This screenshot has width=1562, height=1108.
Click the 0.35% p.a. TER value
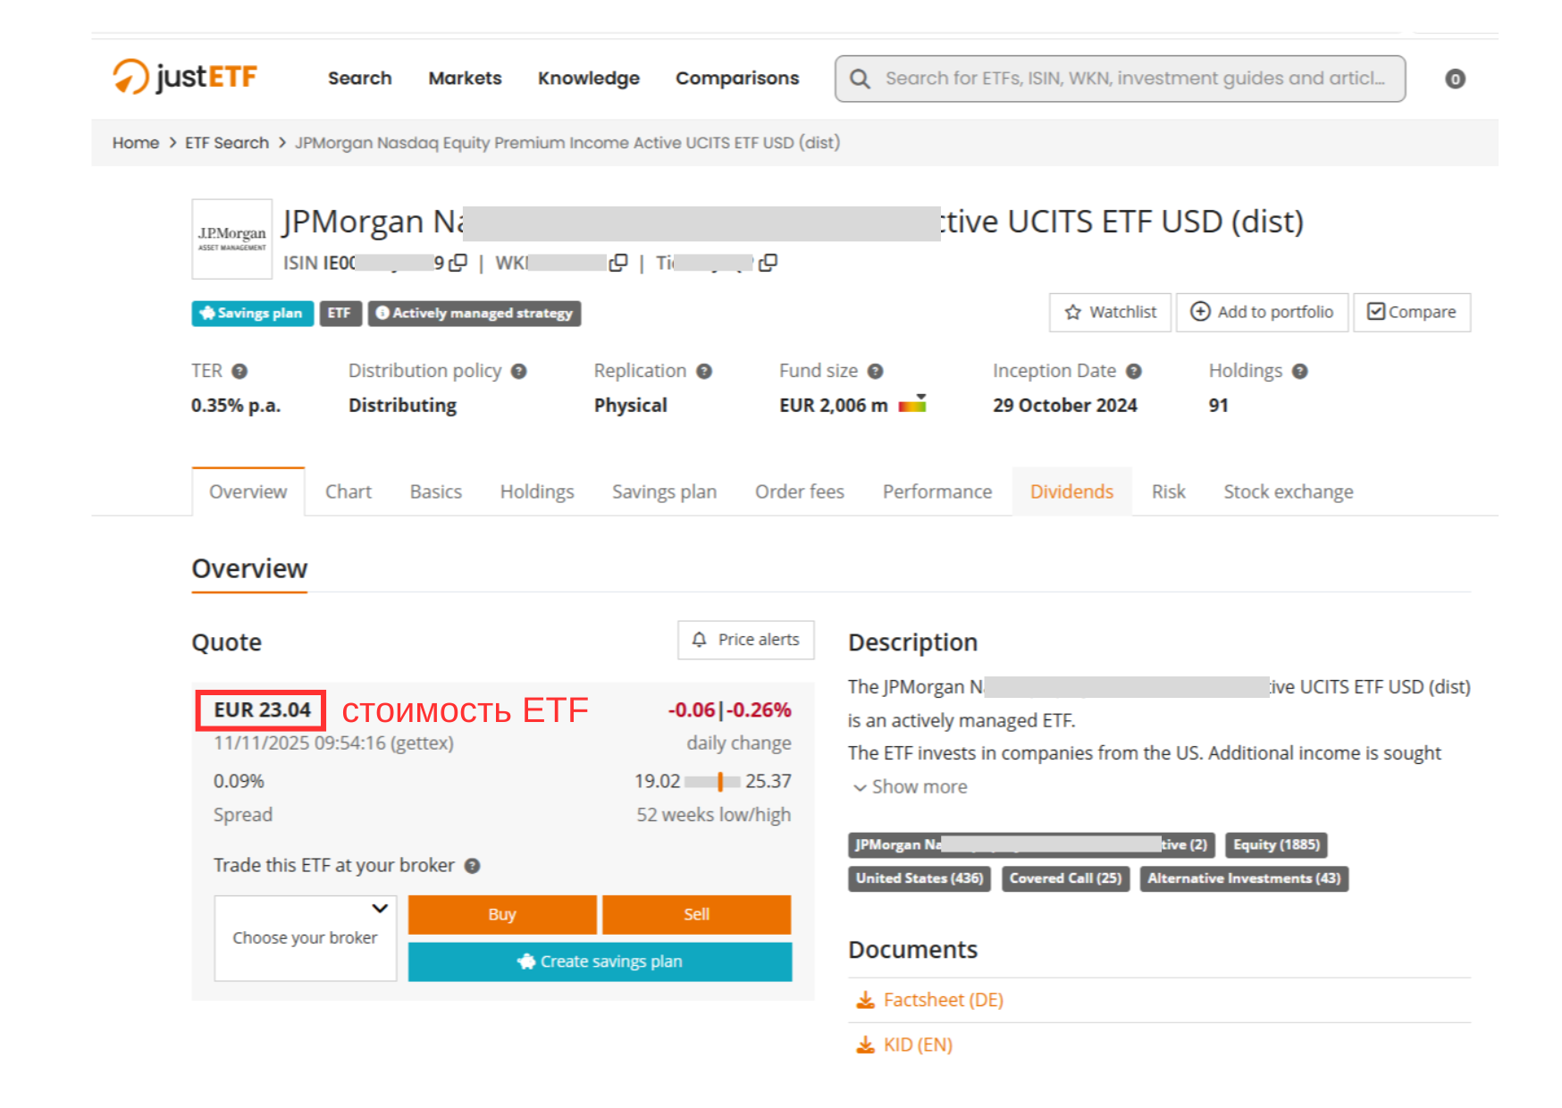coord(236,405)
